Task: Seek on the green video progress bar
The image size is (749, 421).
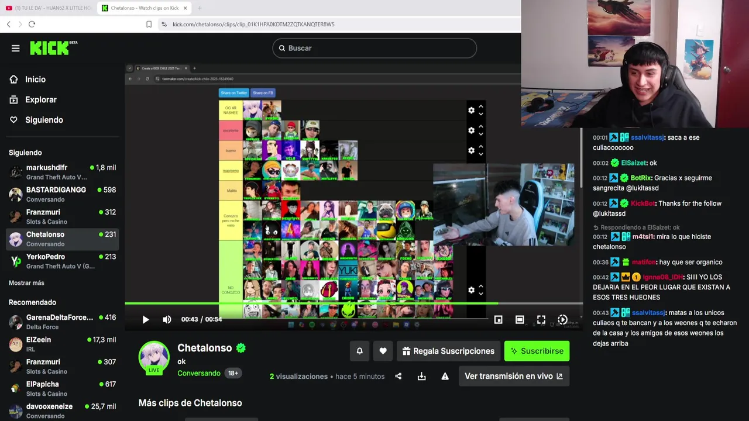Action: tap(353, 303)
